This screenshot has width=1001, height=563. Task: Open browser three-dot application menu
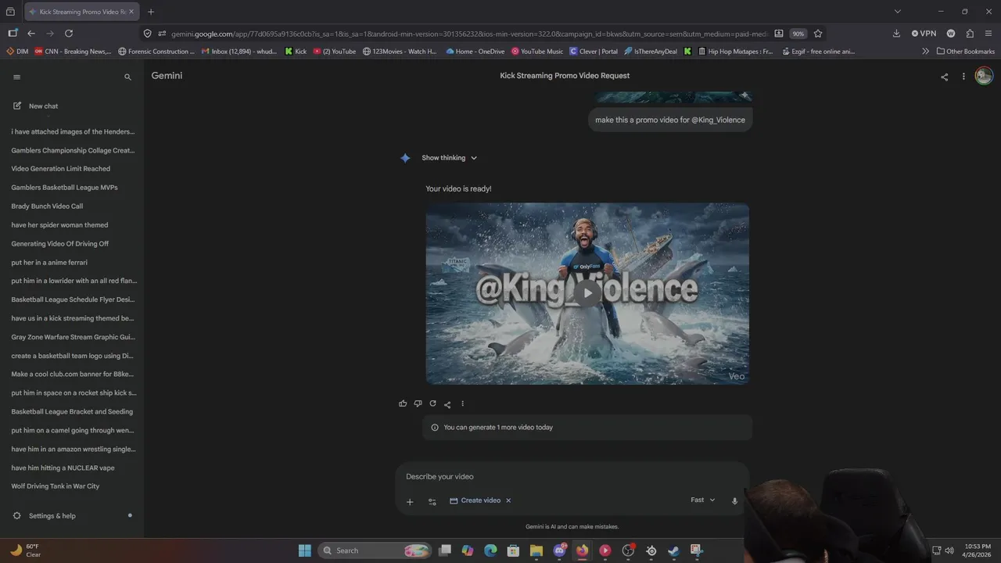[x=989, y=34]
